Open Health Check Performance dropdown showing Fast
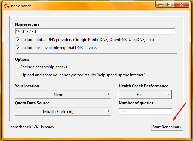Screen dimensions: 193x141 (x=145, y=94)
